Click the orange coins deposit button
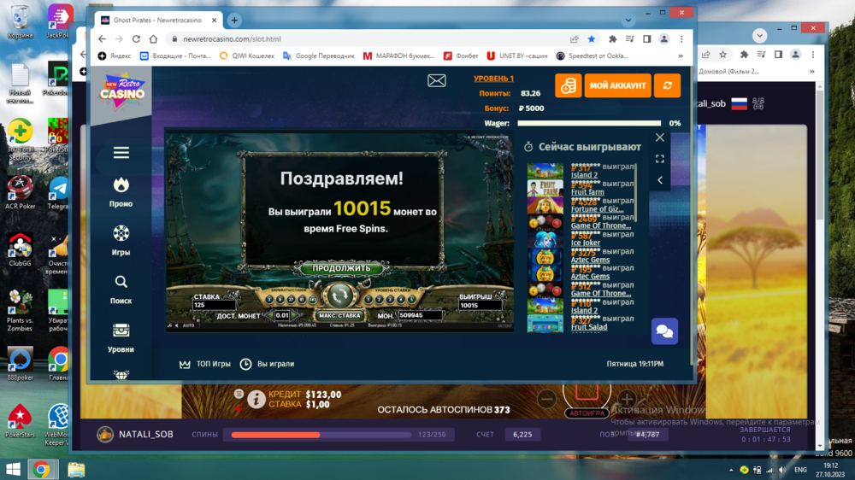The image size is (855, 480). (569, 85)
